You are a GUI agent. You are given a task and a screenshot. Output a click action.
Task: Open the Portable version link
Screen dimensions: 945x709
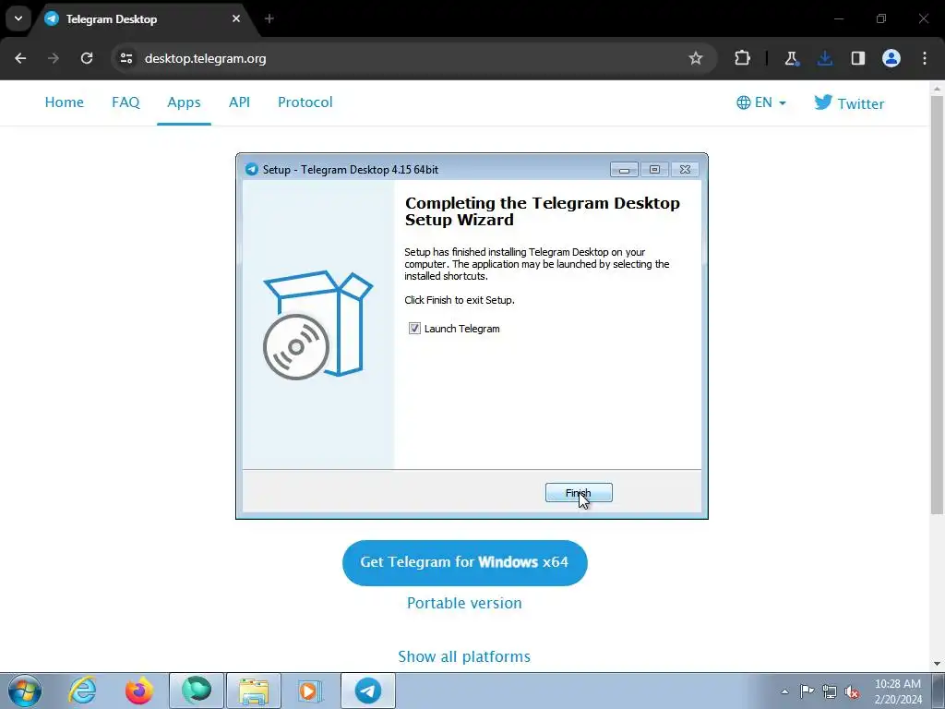pos(465,603)
